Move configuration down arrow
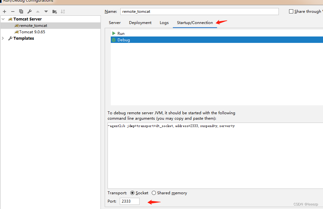This screenshot has height=209, width=323. (x=46, y=12)
